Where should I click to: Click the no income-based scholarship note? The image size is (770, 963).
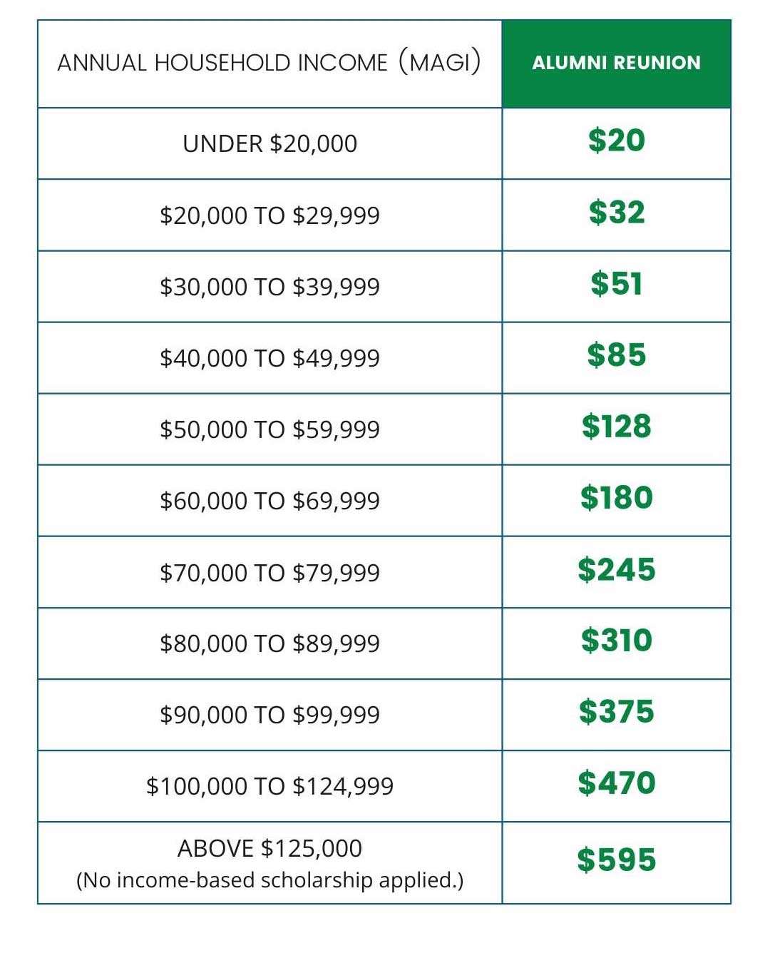click(269, 880)
